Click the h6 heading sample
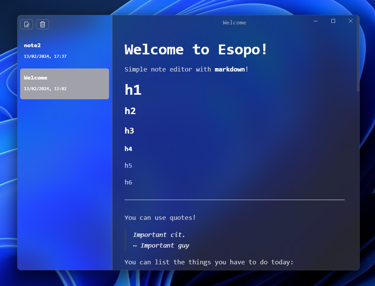The width and height of the screenshot is (375, 286). click(128, 183)
